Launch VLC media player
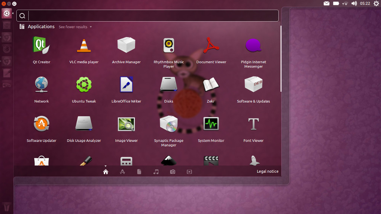Screen dimensions: 381x214 (84, 45)
